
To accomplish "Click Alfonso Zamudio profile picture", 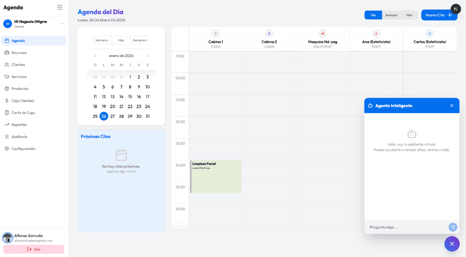I will tap(7, 237).
